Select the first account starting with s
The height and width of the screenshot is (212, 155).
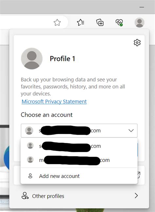click(79, 146)
